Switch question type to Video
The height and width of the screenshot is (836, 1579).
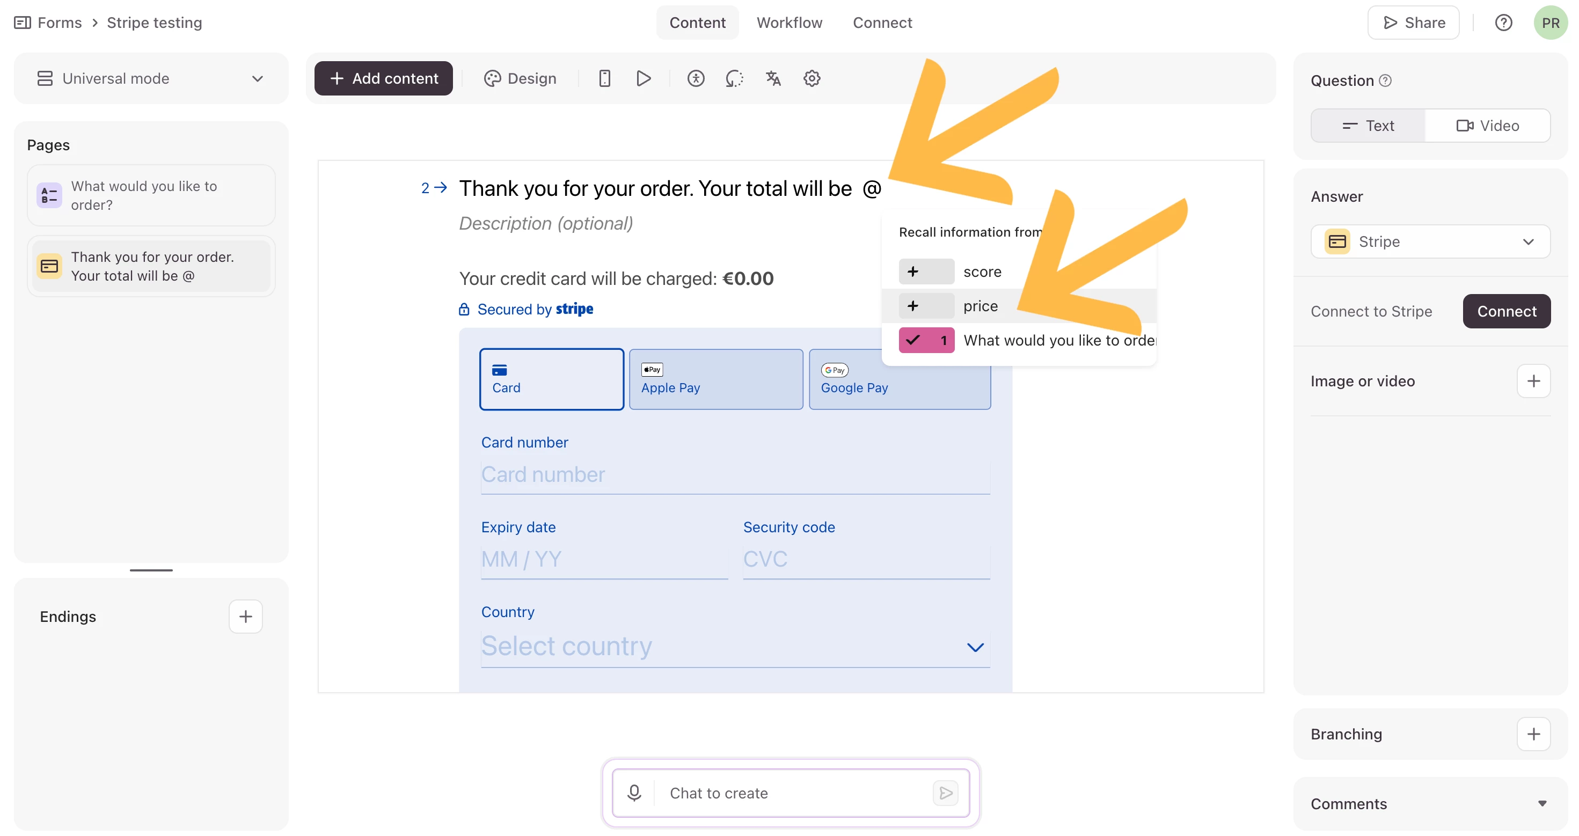pos(1488,126)
